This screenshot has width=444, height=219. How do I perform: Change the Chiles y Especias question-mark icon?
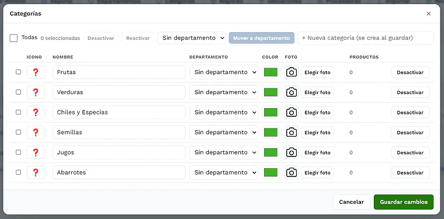click(x=36, y=112)
